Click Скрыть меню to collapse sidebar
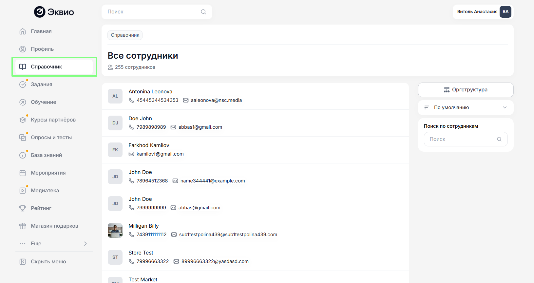This screenshot has height=283, width=534. click(54, 262)
